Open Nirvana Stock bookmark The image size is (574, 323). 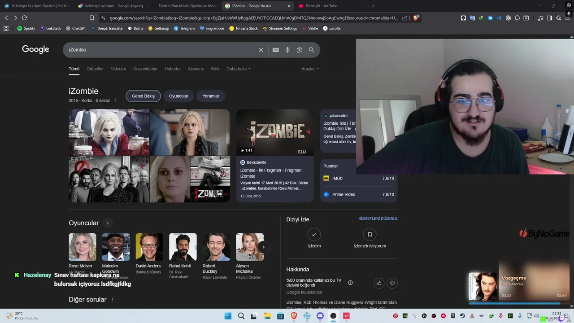[244, 28]
